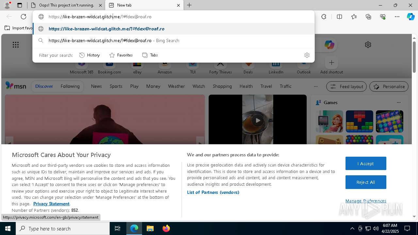Viewport: 418px width, 235px height.
Task: Open the Split screen icon
Action: [339, 17]
